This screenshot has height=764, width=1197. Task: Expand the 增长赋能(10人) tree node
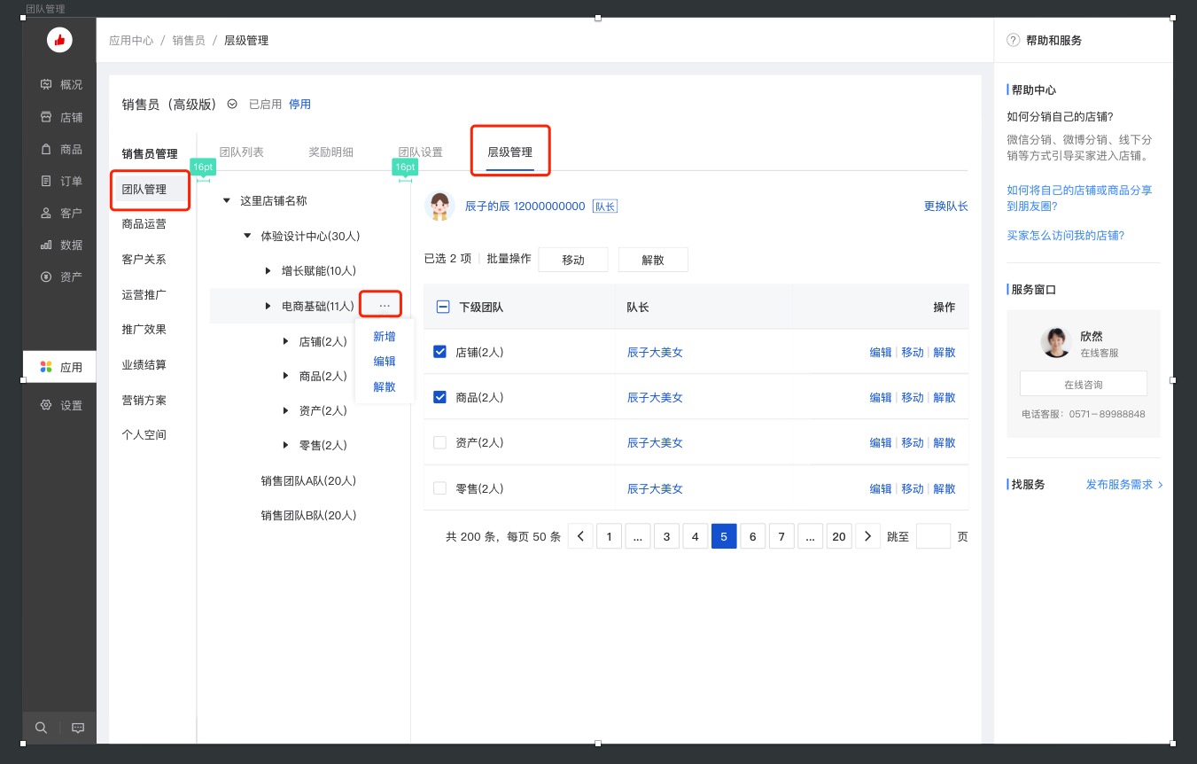pos(268,270)
